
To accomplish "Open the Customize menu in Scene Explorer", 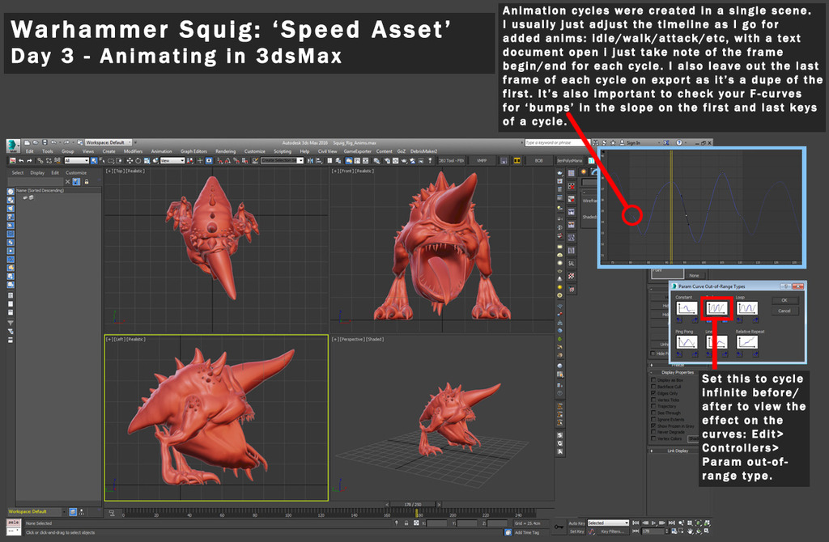I will 76,173.
